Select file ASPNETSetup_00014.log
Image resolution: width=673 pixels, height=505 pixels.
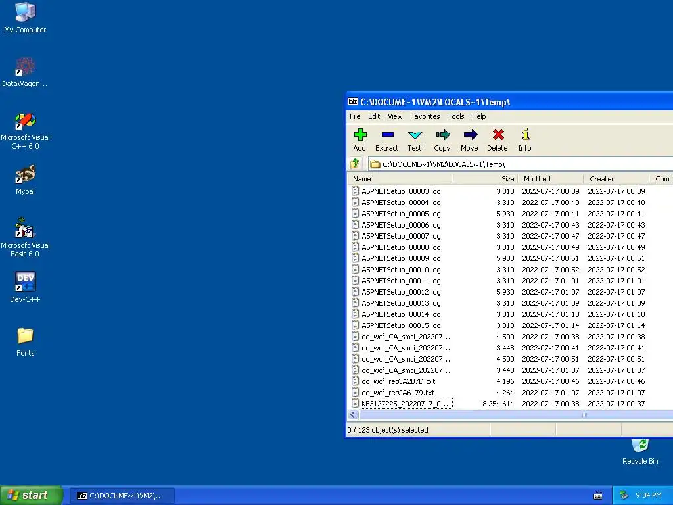401,314
